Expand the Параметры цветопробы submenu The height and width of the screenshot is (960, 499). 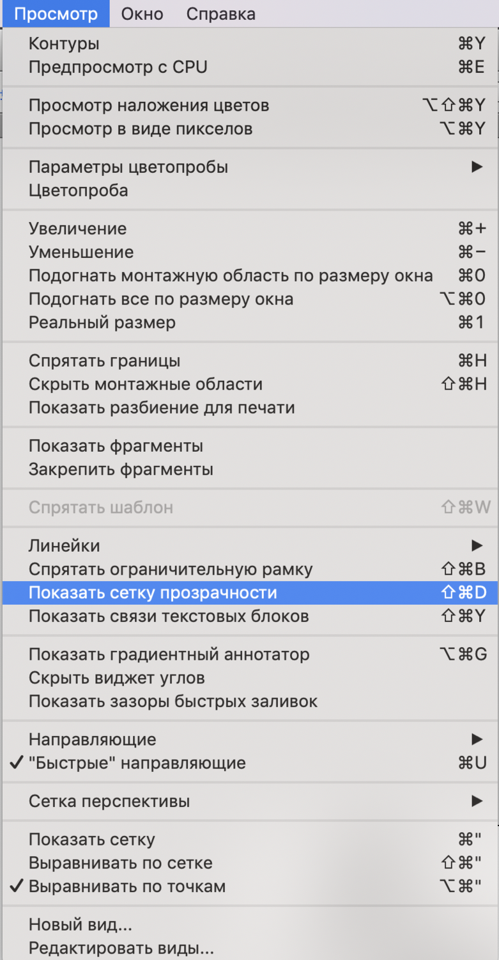click(x=128, y=167)
